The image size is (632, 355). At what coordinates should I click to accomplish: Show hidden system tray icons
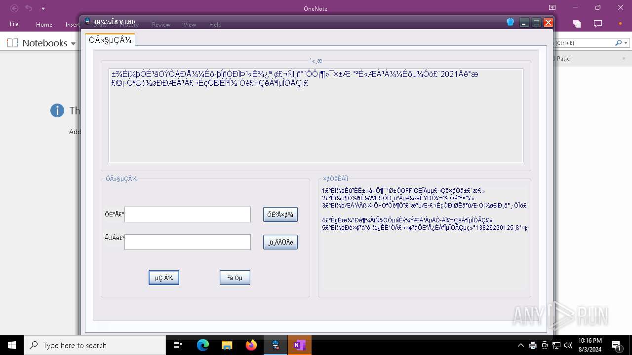[x=520, y=345]
